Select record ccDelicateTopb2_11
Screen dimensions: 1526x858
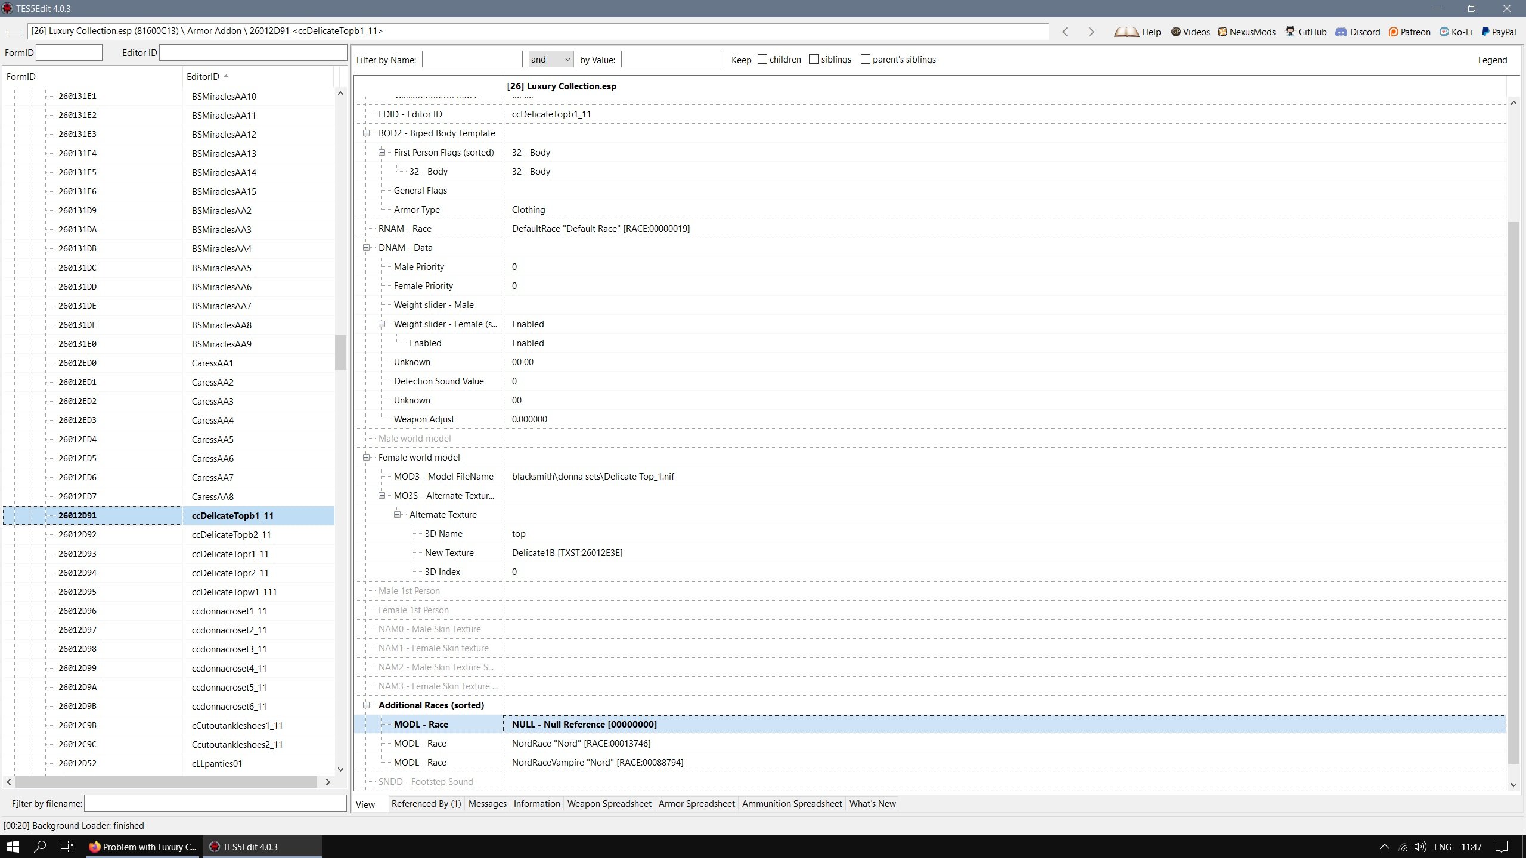(231, 534)
